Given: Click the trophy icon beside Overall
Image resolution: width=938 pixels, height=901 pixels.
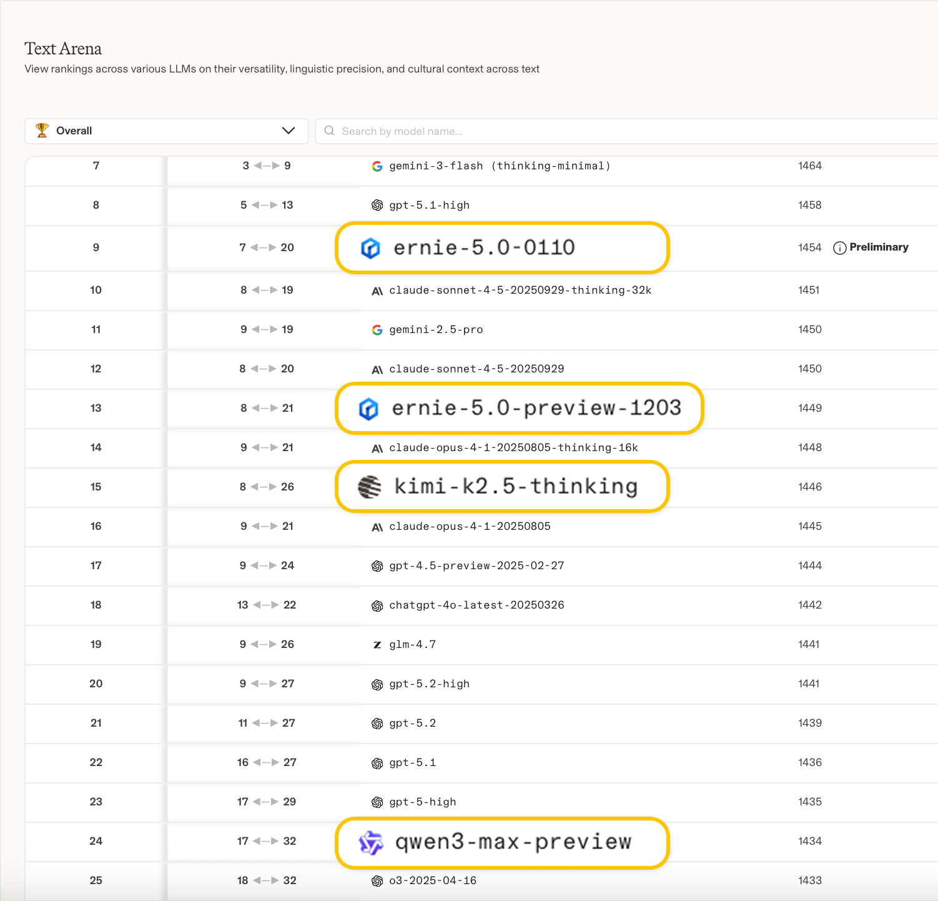Looking at the screenshot, I should (42, 130).
